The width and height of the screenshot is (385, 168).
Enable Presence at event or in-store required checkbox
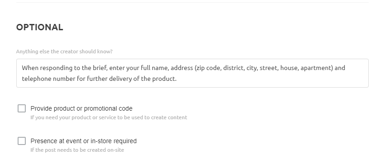pyautogui.click(x=22, y=141)
